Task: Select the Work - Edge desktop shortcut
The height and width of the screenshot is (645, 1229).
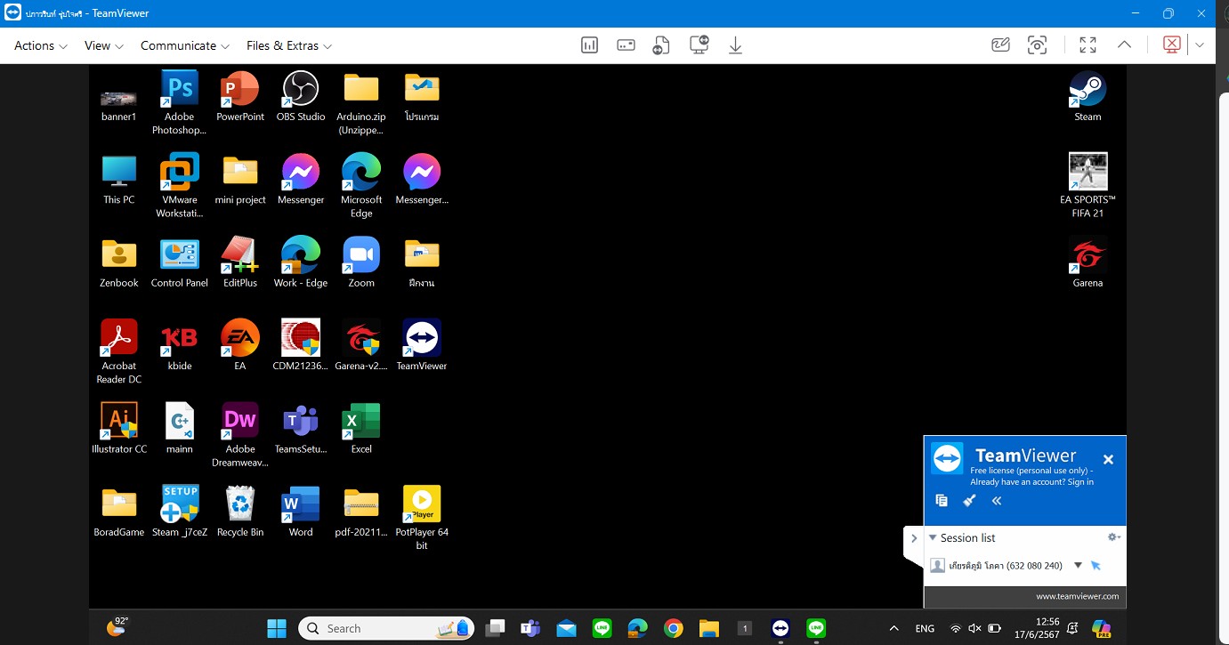Action: click(301, 262)
